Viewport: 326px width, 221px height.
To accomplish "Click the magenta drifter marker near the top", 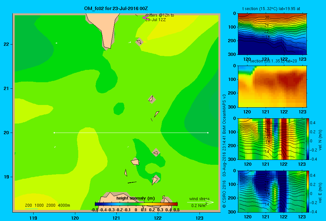I will point(145,18).
